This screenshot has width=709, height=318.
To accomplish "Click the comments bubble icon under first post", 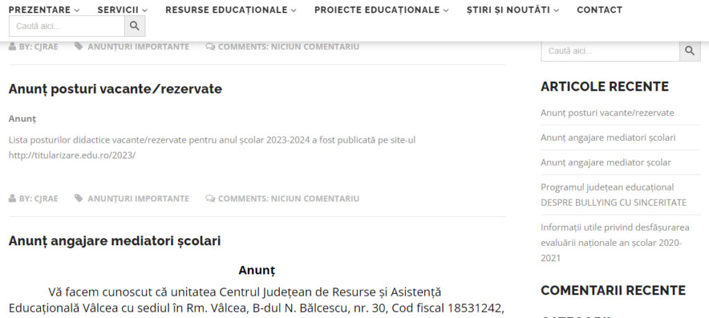I will tap(210, 46).
